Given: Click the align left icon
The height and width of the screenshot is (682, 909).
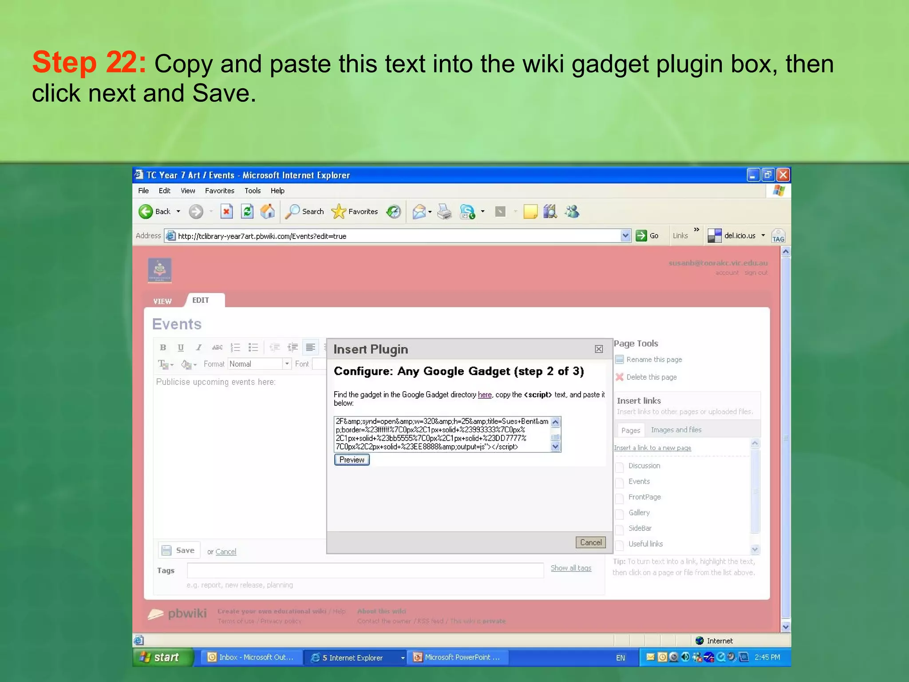Looking at the screenshot, I should [x=310, y=347].
